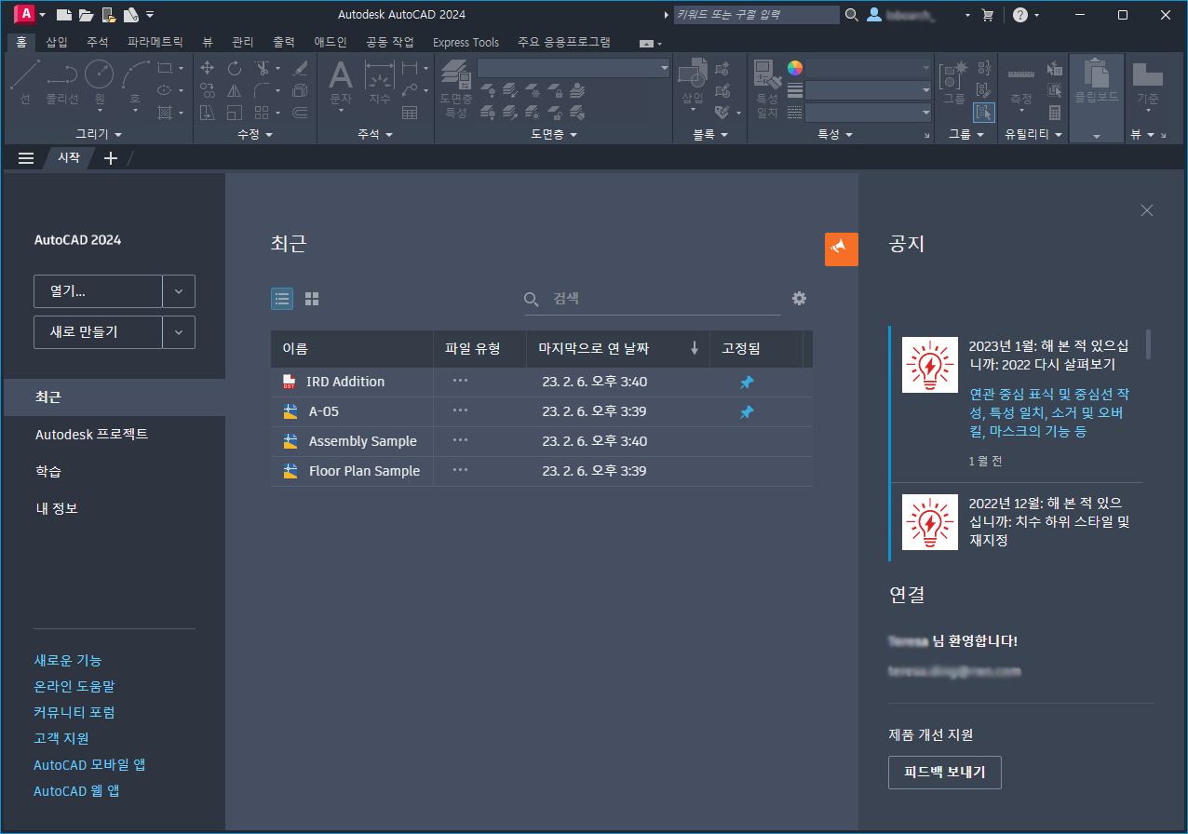Screen dimensions: 1188x834
Task: Click the Mirror tool icon
Action: point(235,90)
